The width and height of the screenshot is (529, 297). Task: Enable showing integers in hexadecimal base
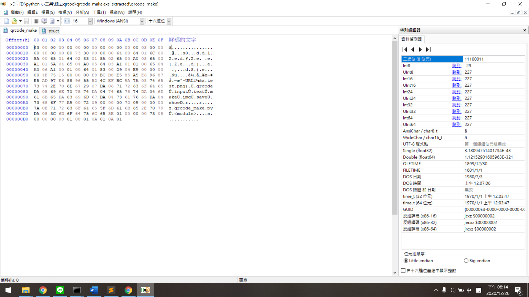click(403, 271)
